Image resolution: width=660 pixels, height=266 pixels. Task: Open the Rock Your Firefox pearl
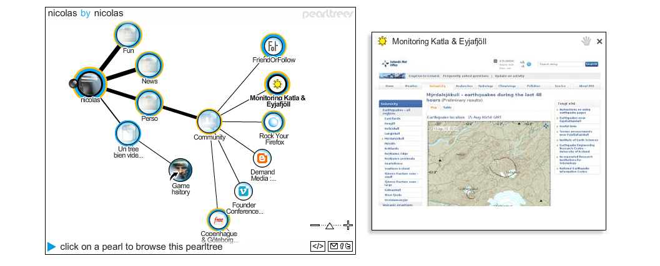273,122
